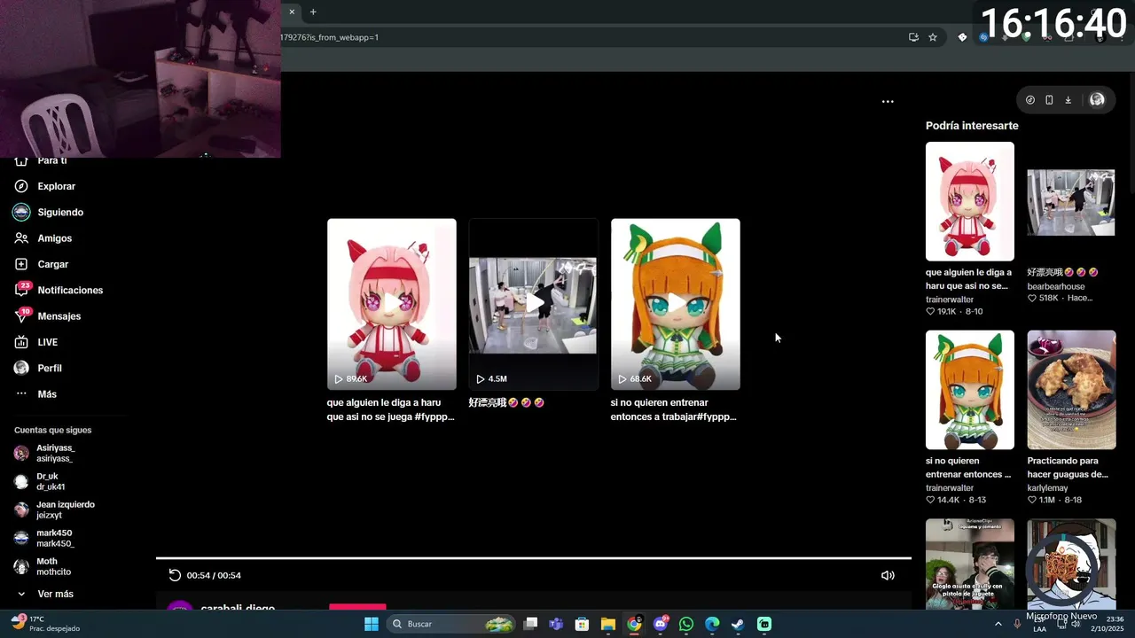1135x638 pixels.
Task: Click the video progress bar
Action: pyautogui.click(x=534, y=558)
